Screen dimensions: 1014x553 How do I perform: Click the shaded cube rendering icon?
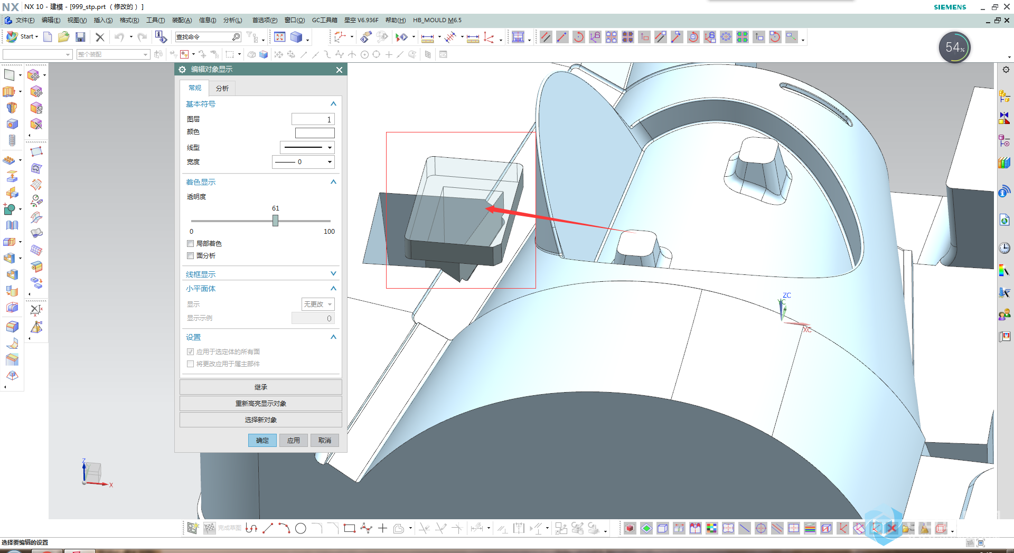pyautogui.click(x=296, y=37)
